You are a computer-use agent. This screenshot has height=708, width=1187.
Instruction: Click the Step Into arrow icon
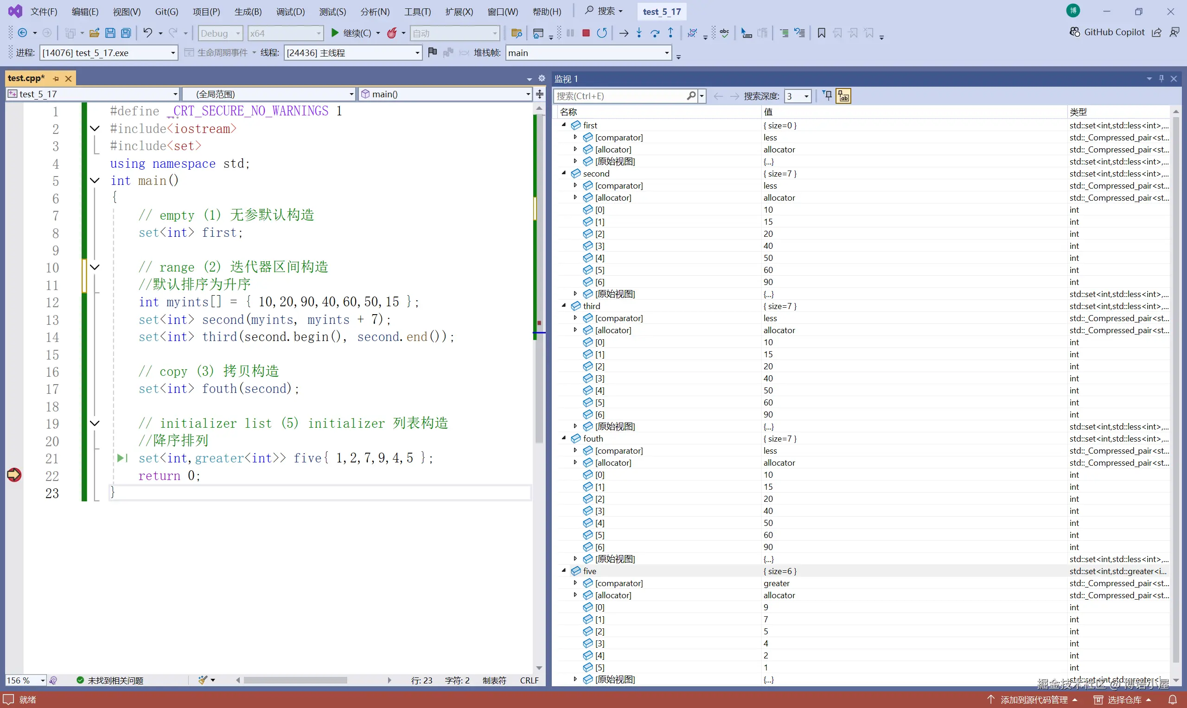click(639, 33)
